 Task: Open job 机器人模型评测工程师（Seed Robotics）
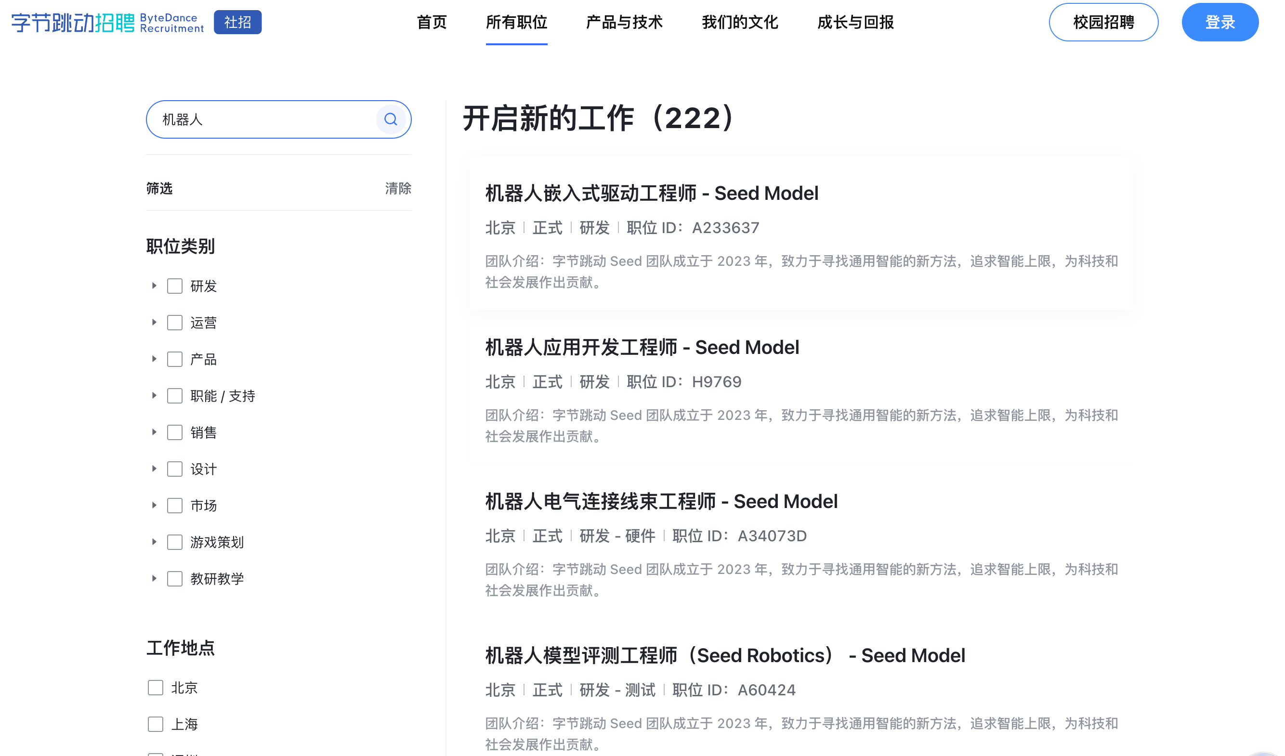point(725,655)
